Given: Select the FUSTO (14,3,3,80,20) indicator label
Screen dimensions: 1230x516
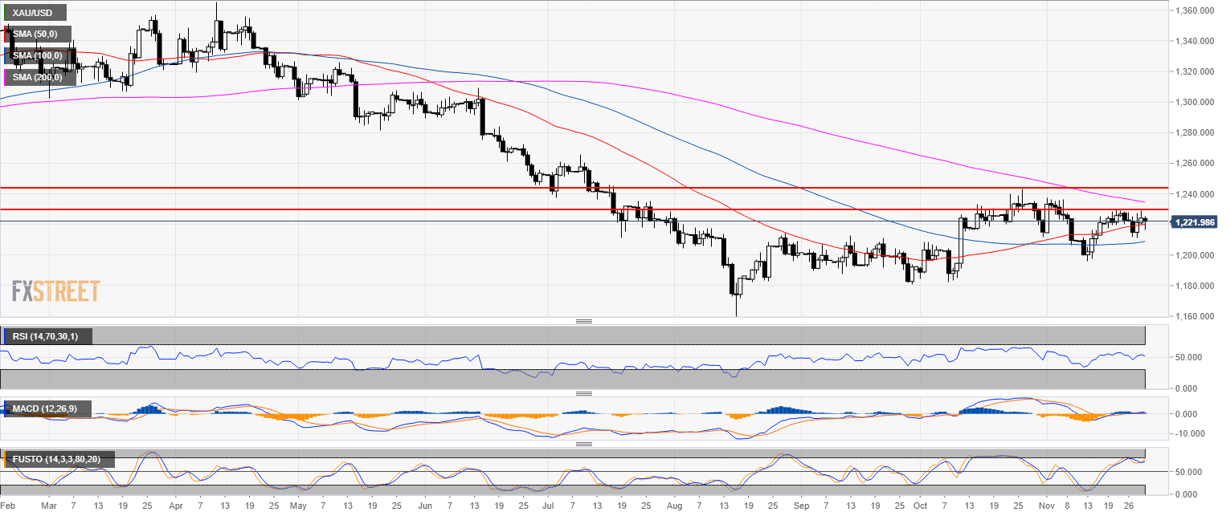Looking at the screenshot, I should click(56, 459).
